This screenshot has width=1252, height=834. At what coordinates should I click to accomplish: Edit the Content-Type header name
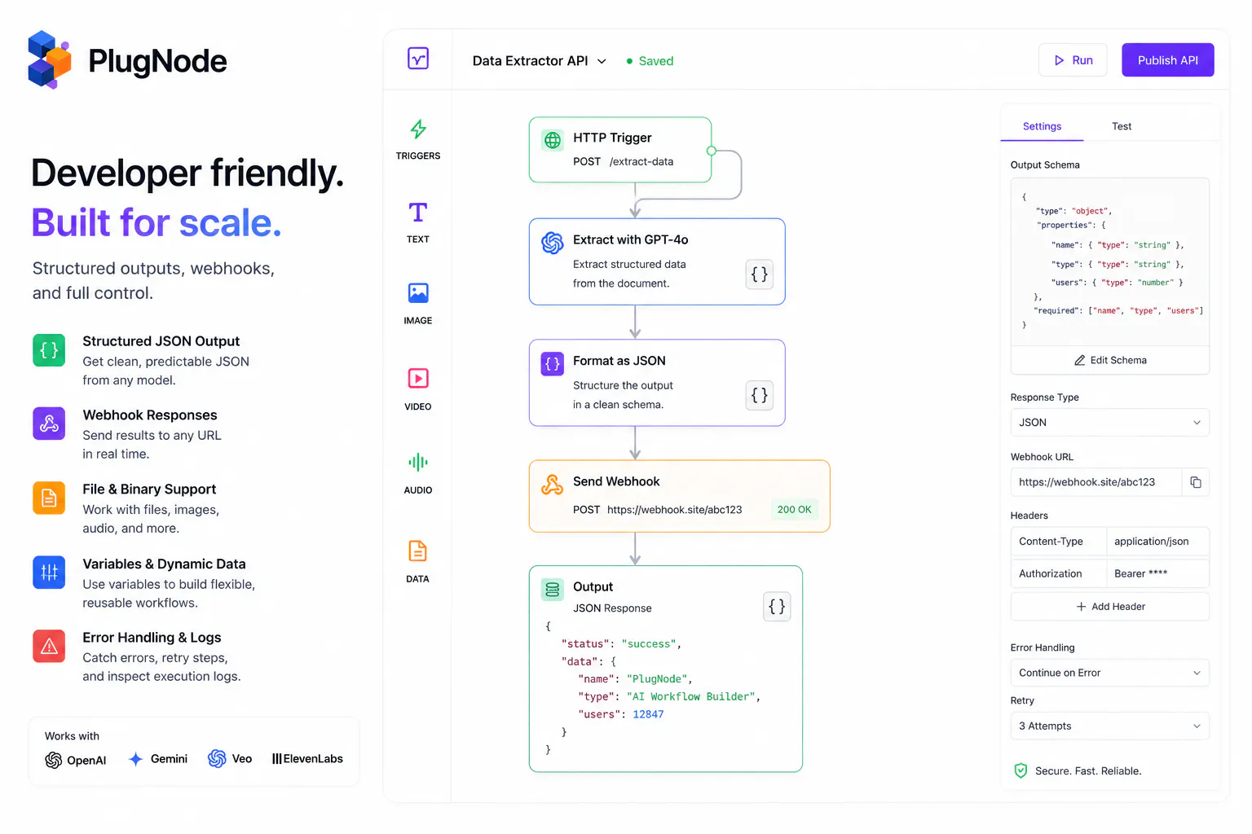click(1058, 542)
